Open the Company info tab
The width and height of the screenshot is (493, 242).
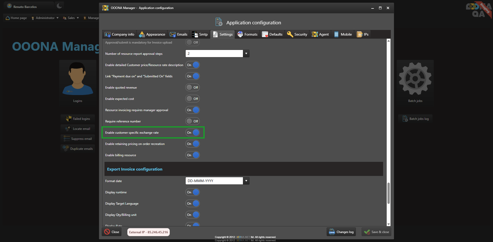click(119, 34)
